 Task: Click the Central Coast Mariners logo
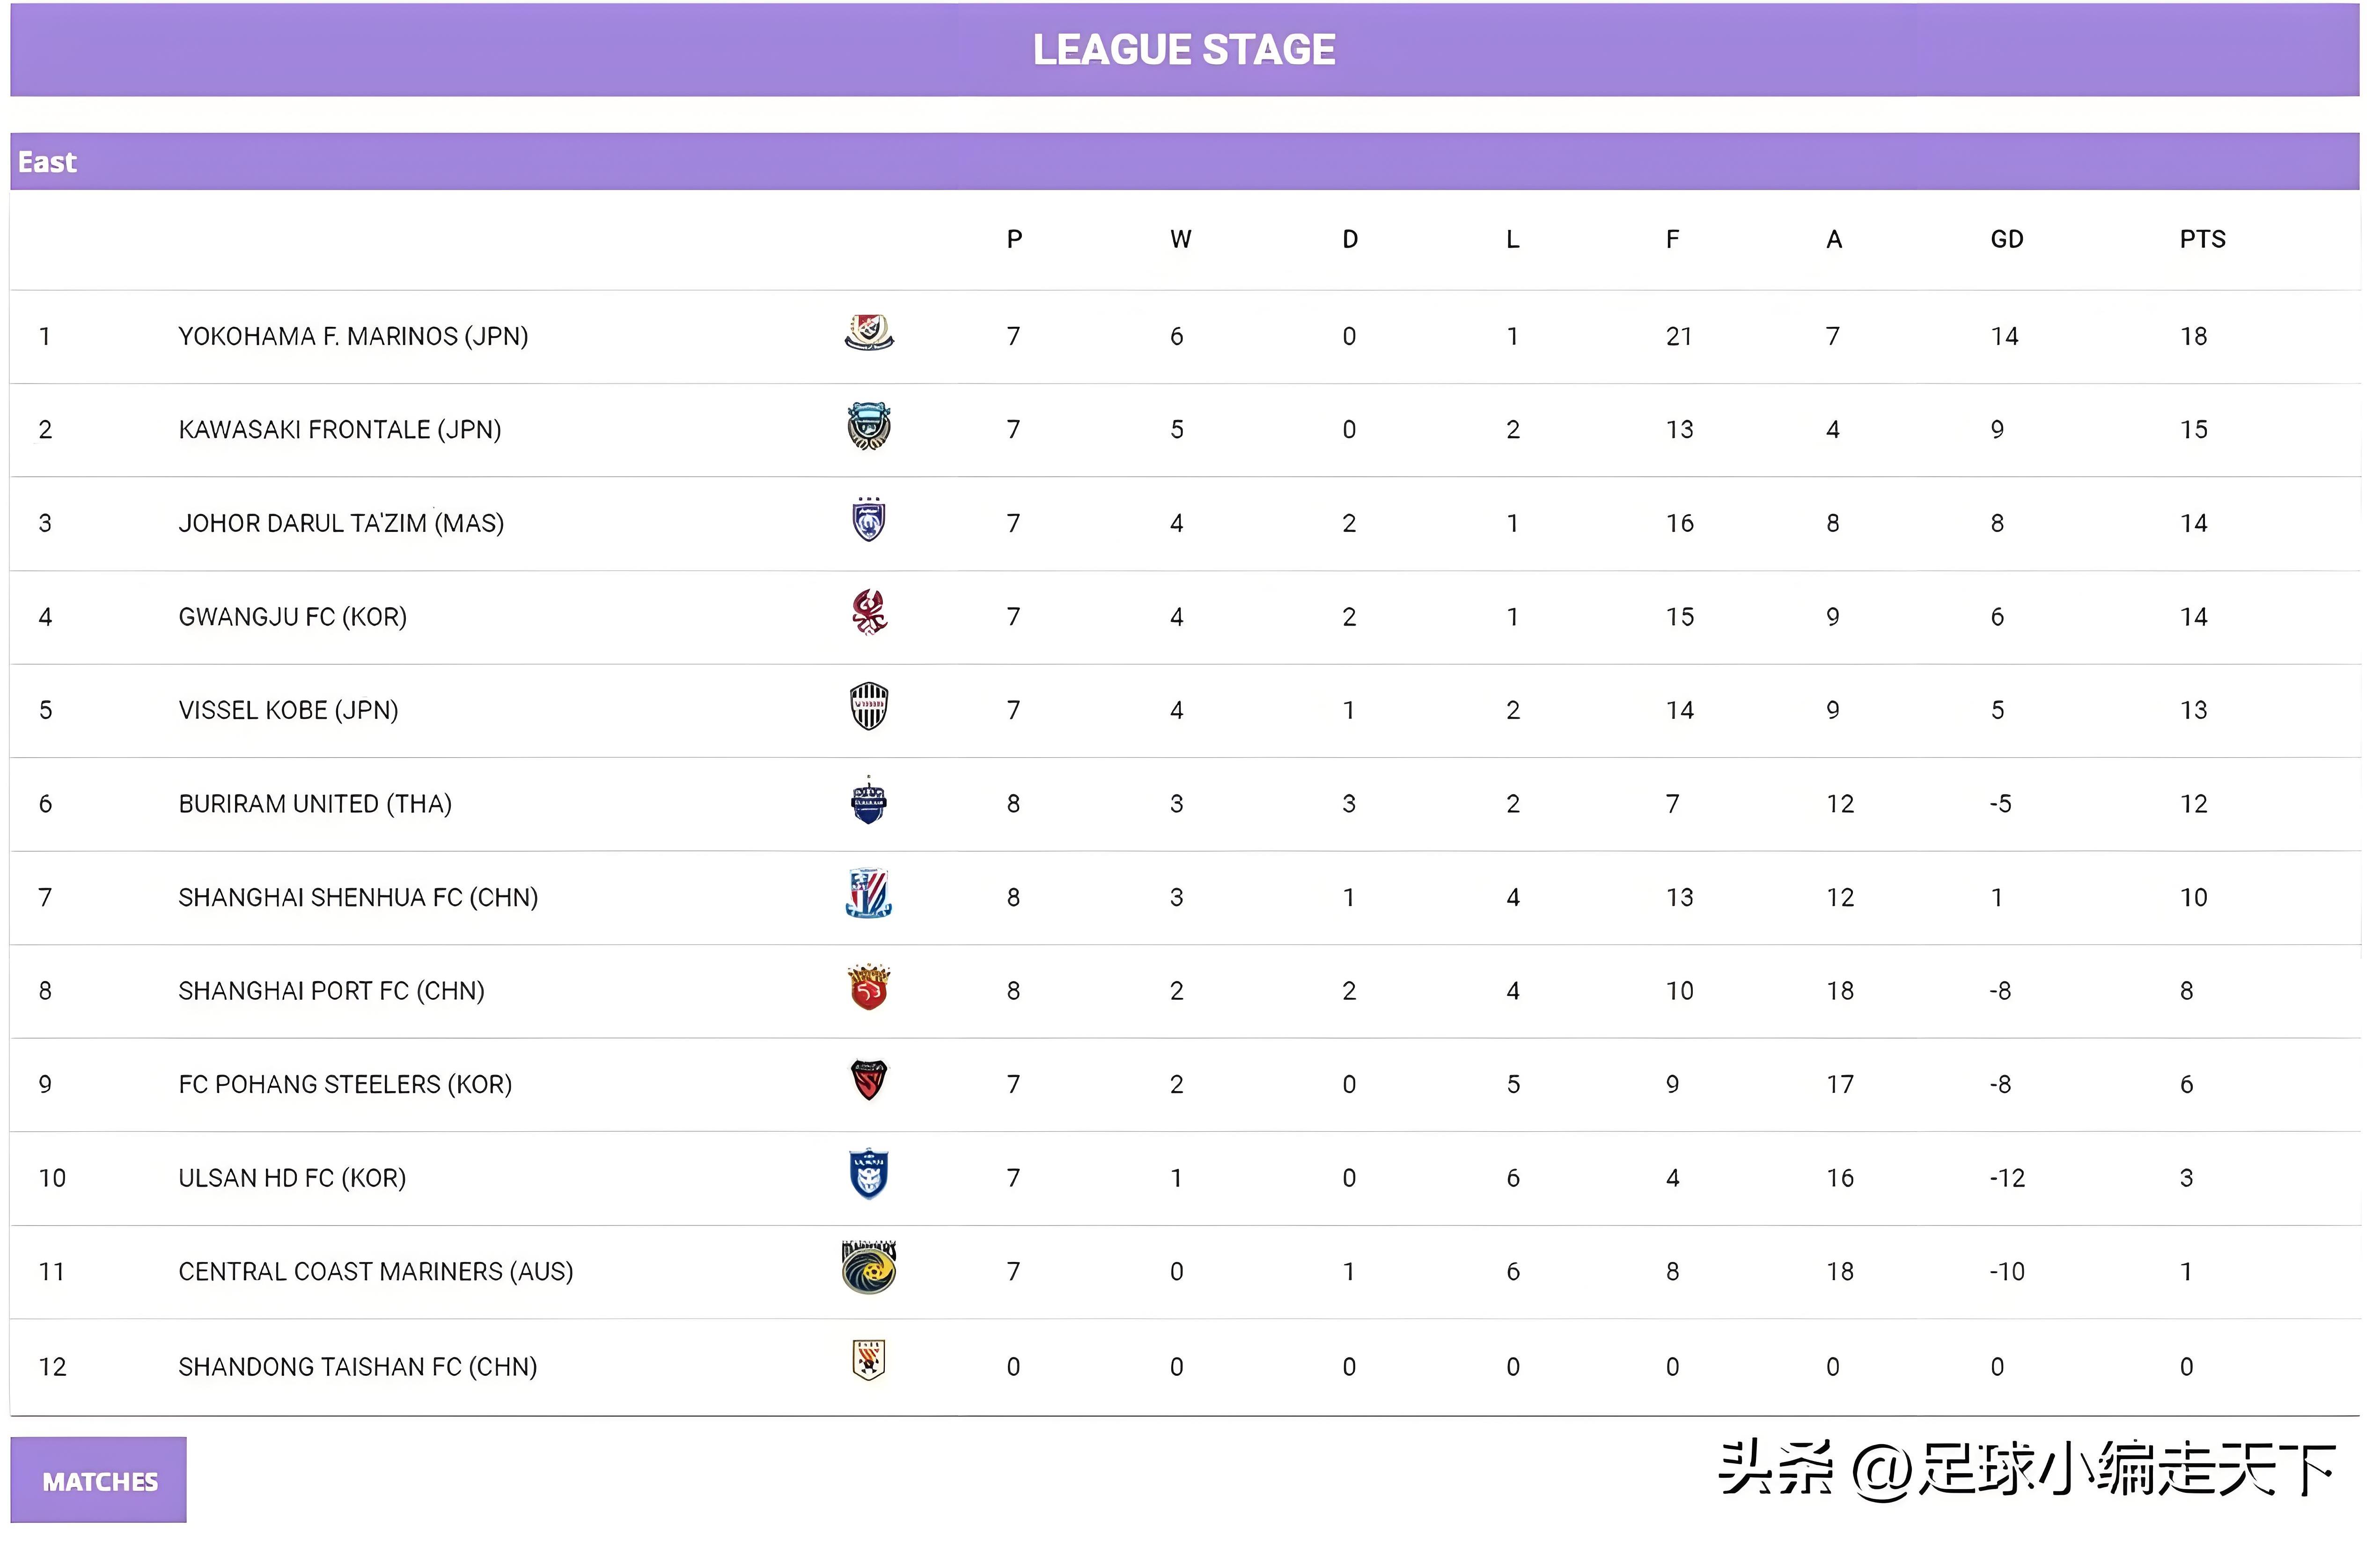pyautogui.click(x=869, y=1268)
